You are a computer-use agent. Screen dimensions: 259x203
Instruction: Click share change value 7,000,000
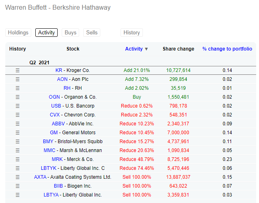178,133
